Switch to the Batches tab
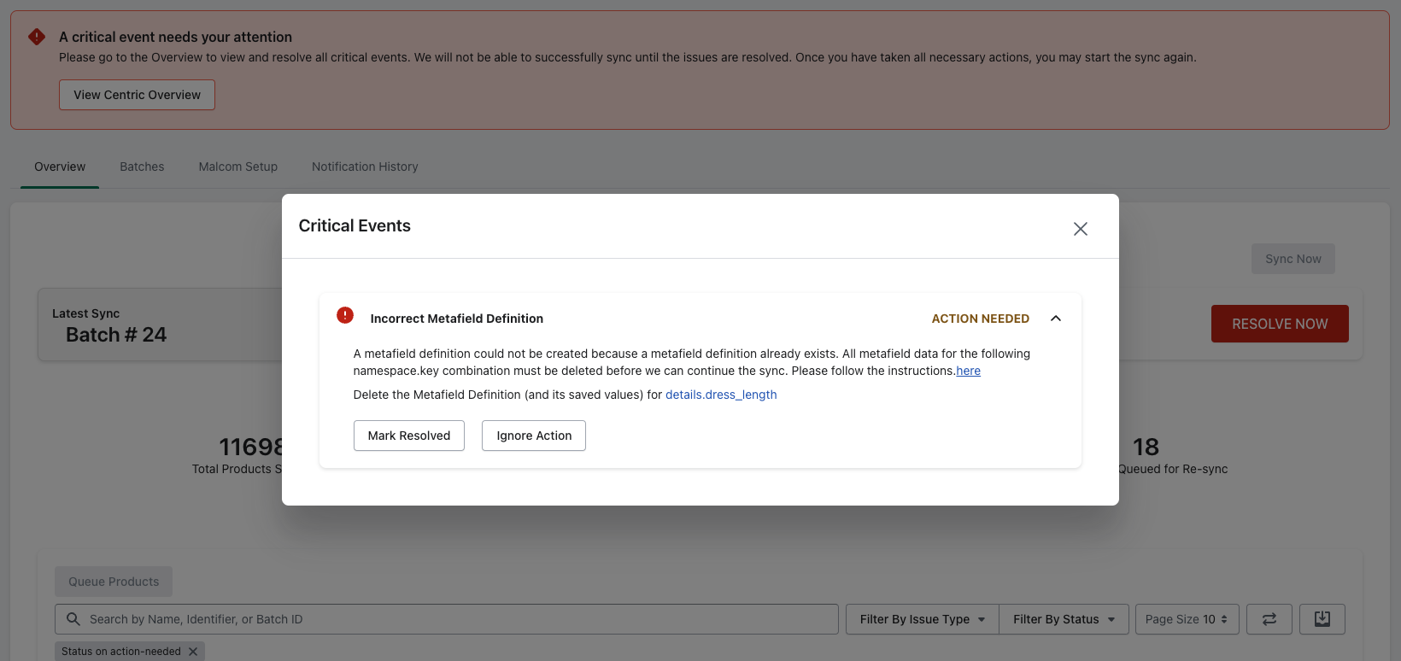The height and width of the screenshot is (661, 1401). coord(142,167)
